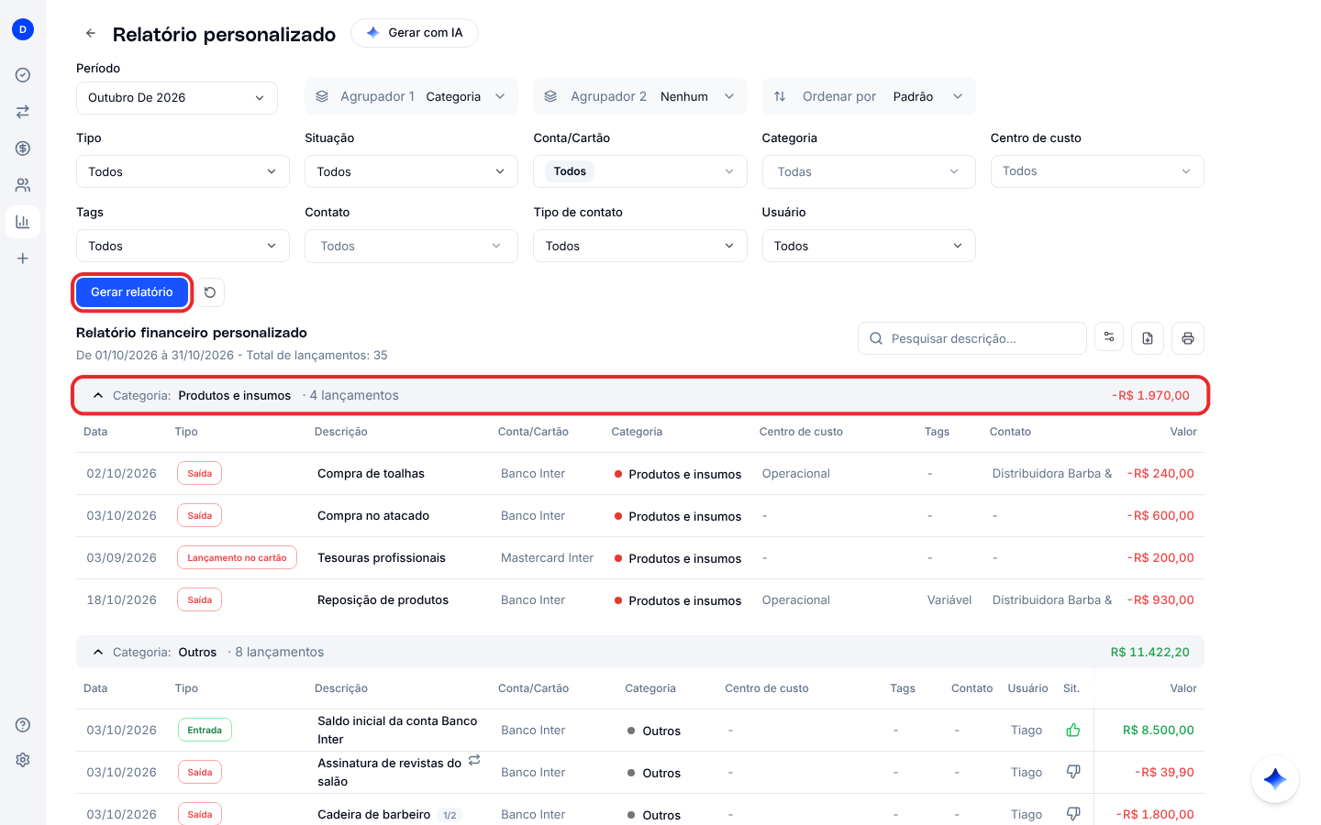Click the print report icon
Viewport: 1321px width, 825px height.
(1188, 338)
